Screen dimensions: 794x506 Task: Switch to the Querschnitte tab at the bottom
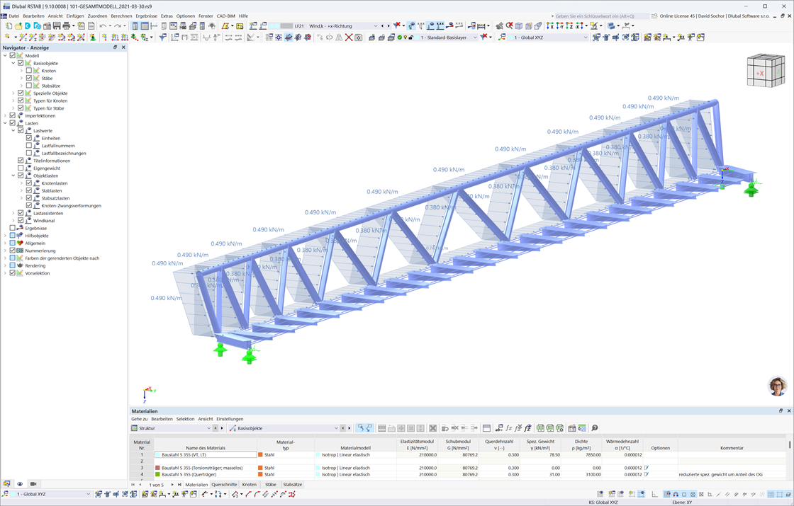tap(225, 485)
